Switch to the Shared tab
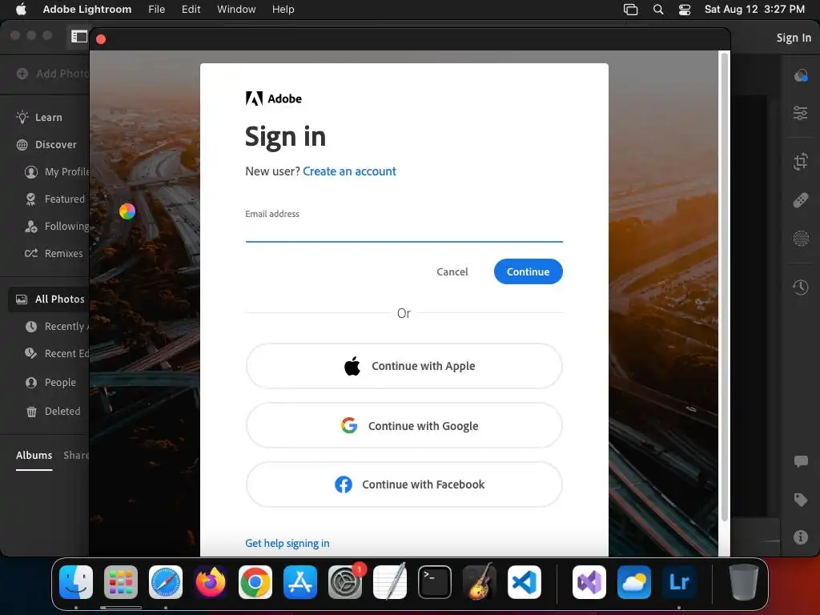This screenshot has height=615, width=820. tap(76, 456)
